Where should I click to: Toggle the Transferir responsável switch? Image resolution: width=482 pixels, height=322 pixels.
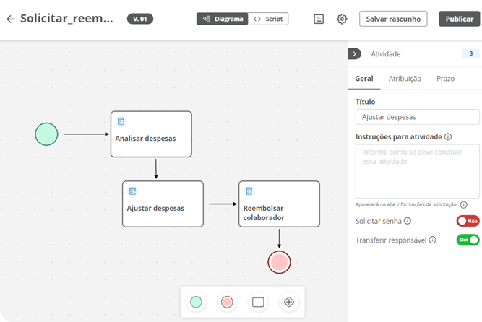[x=468, y=240]
